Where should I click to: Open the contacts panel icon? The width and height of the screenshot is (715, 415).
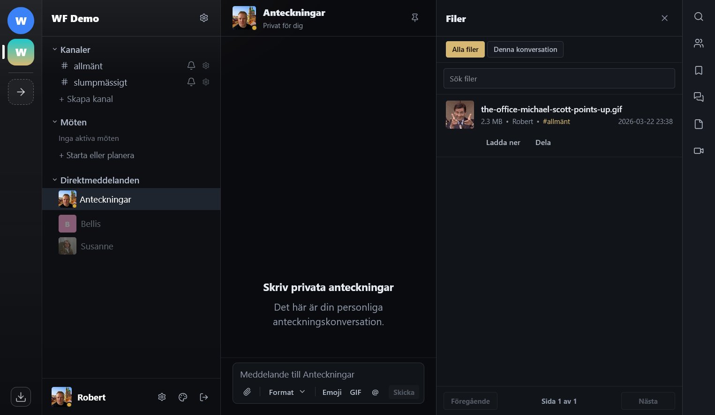(699, 43)
